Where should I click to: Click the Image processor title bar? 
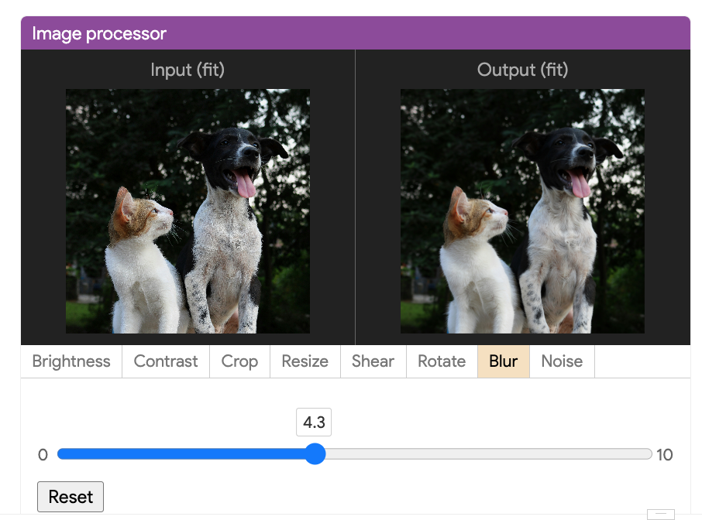pos(356,33)
